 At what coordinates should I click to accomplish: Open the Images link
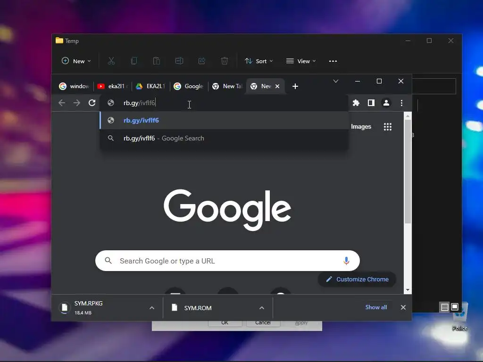361,126
